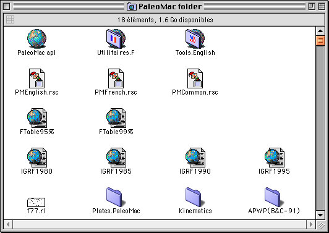
Task: Select the IGRF1980 document icon
Action: 37,158
